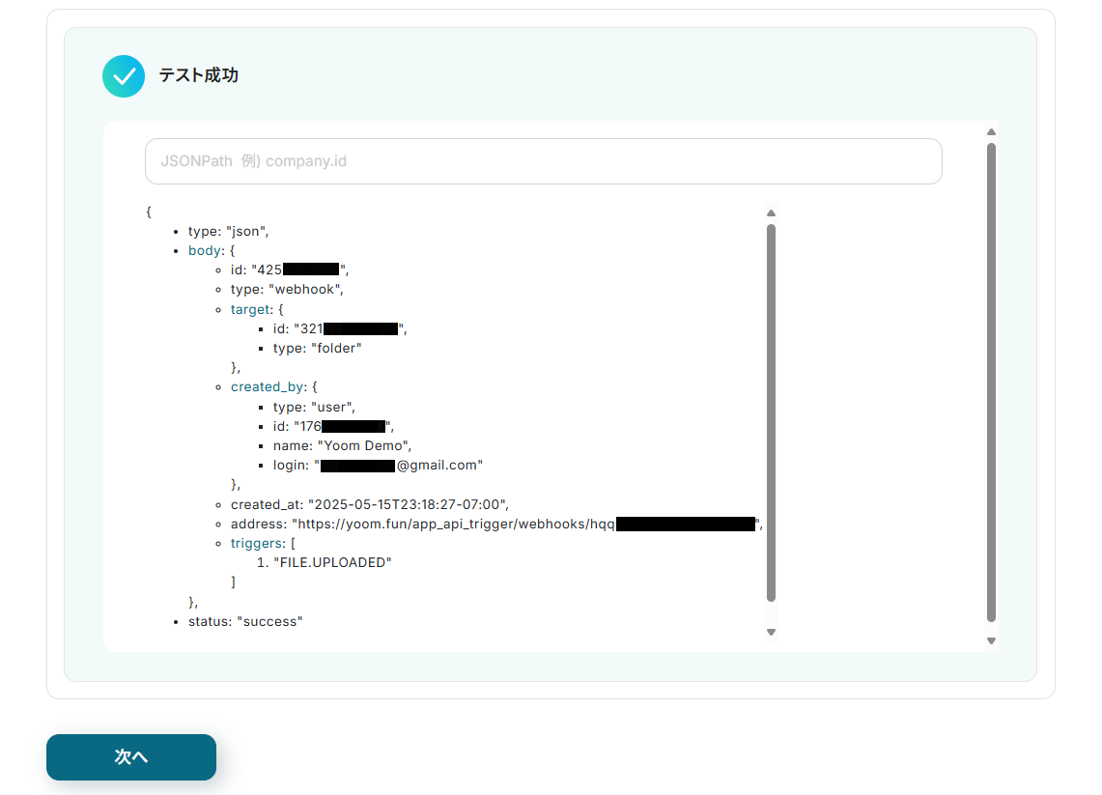Select the type: "json" line
Viewport: 1102px width, 795px height.
tap(228, 231)
